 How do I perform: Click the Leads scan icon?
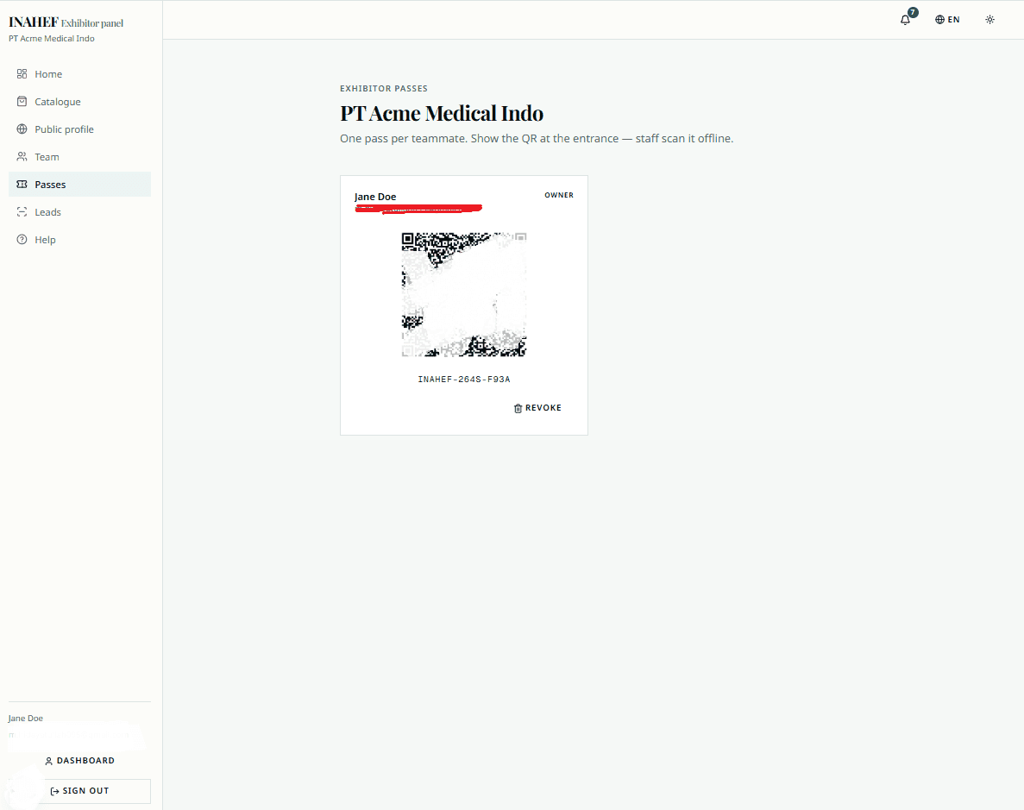pos(22,211)
